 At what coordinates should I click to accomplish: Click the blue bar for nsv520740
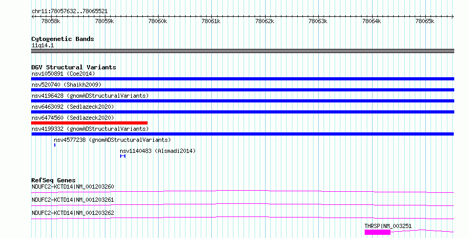tap(242, 90)
